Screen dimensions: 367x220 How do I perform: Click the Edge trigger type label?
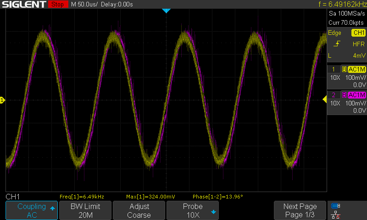334,33
